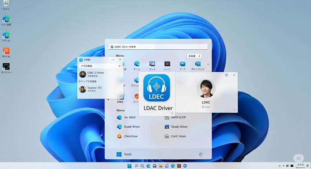This screenshot has width=311, height=169.
Task: Expand the chevron at small window bottom
Action: pyautogui.click(x=120, y=96)
